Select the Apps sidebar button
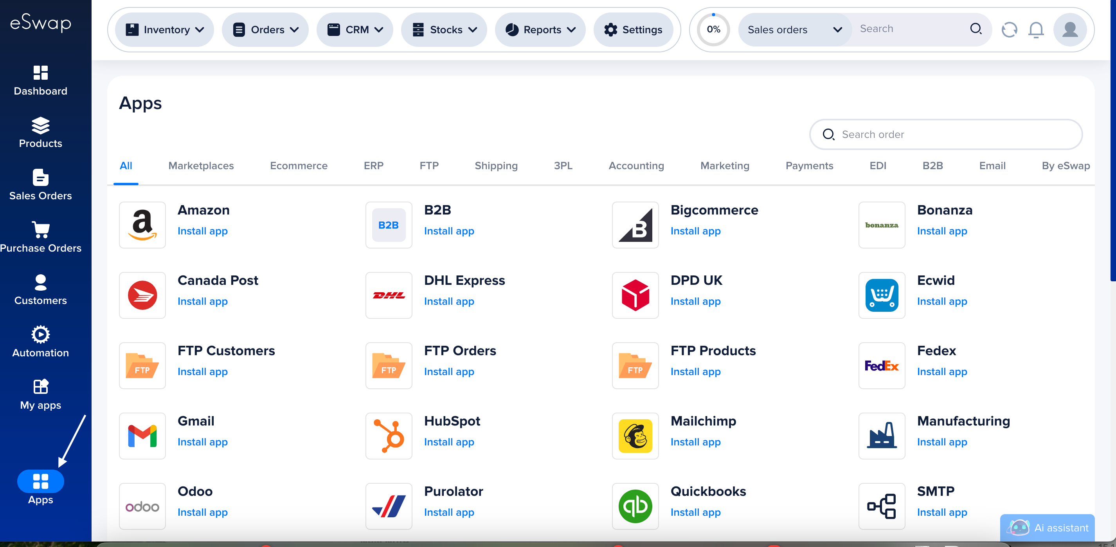The image size is (1116, 547). (x=40, y=481)
